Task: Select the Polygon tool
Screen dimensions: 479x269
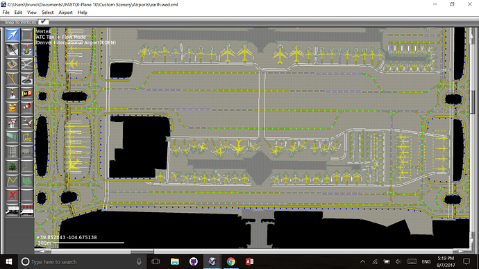Action: click(x=27, y=181)
